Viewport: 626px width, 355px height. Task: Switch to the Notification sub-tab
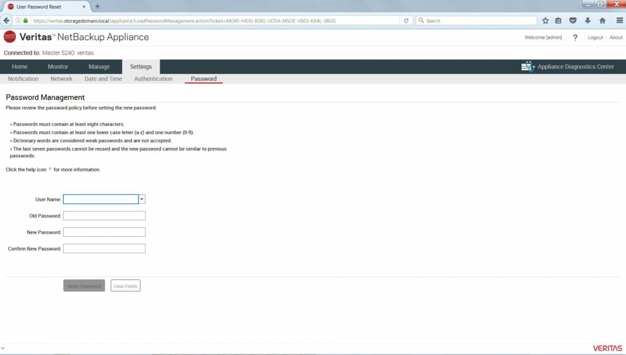pos(23,79)
